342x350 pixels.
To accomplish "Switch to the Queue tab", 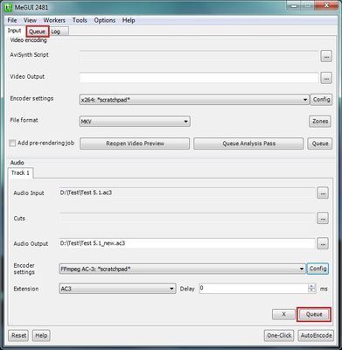I will click(x=37, y=31).
